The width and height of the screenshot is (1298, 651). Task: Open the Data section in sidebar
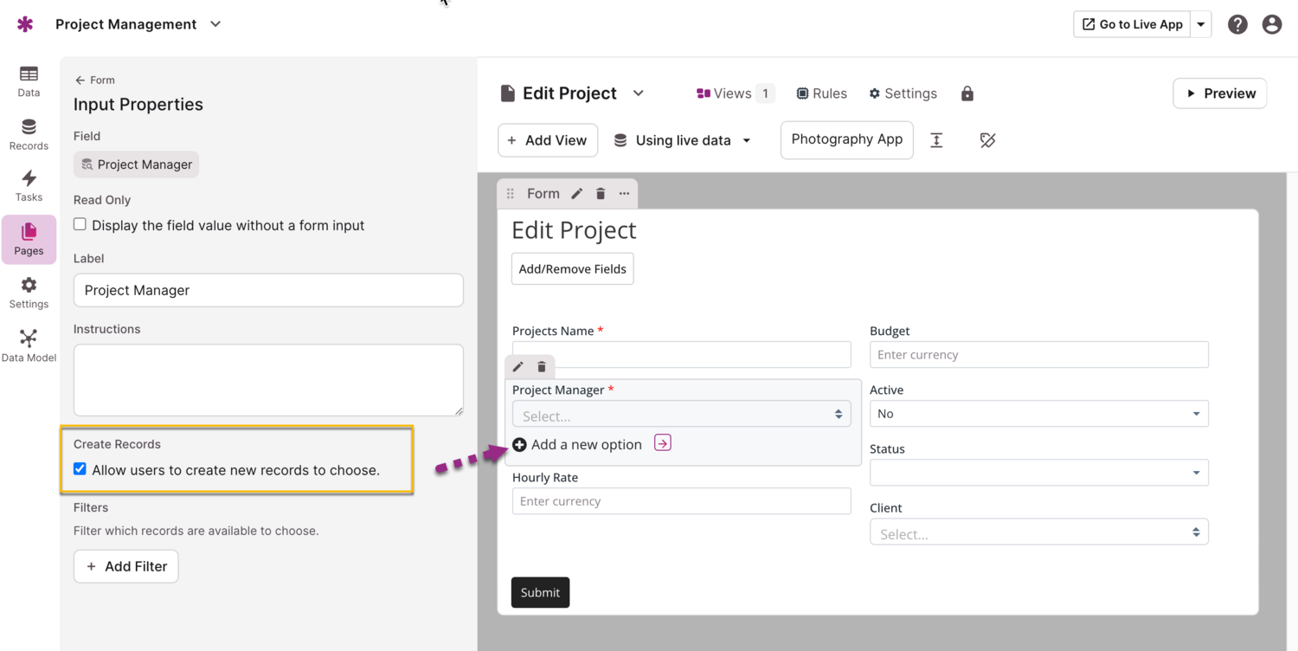[29, 81]
